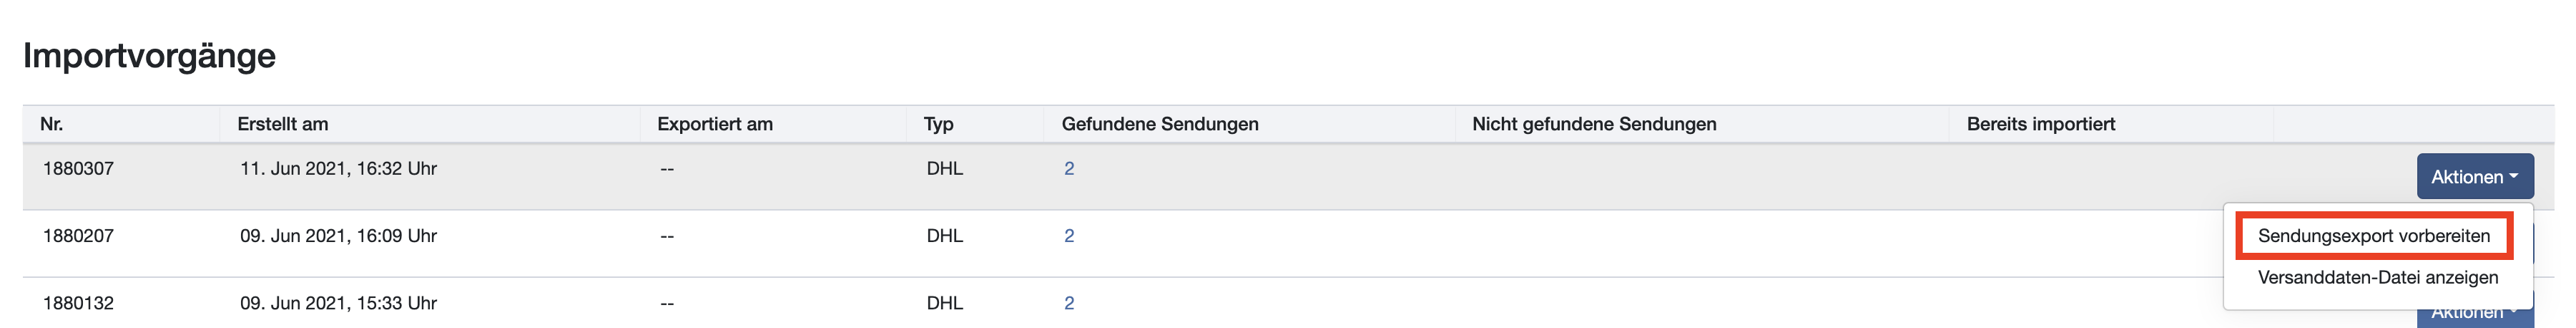The image size is (2576, 328).
Task: Click the "Nr." column header
Action: tap(52, 124)
